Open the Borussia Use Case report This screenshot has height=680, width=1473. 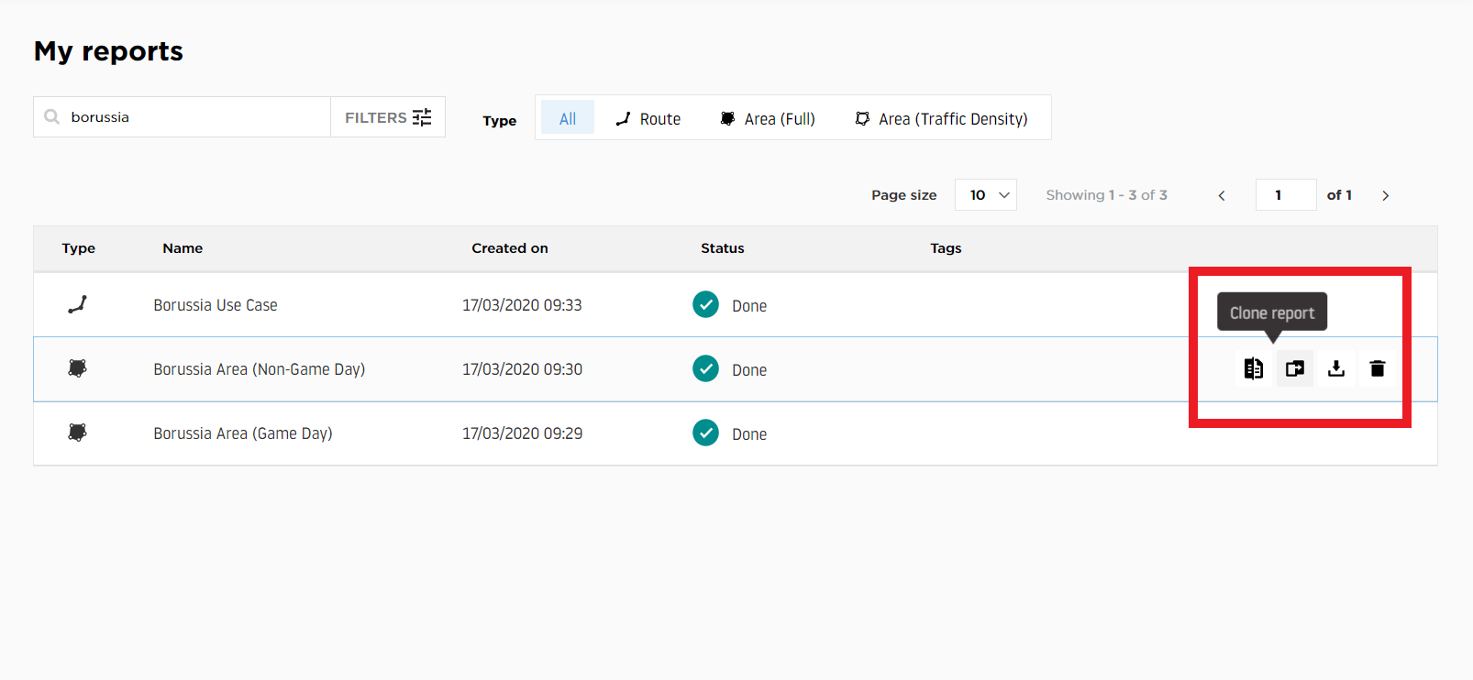[x=216, y=305]
